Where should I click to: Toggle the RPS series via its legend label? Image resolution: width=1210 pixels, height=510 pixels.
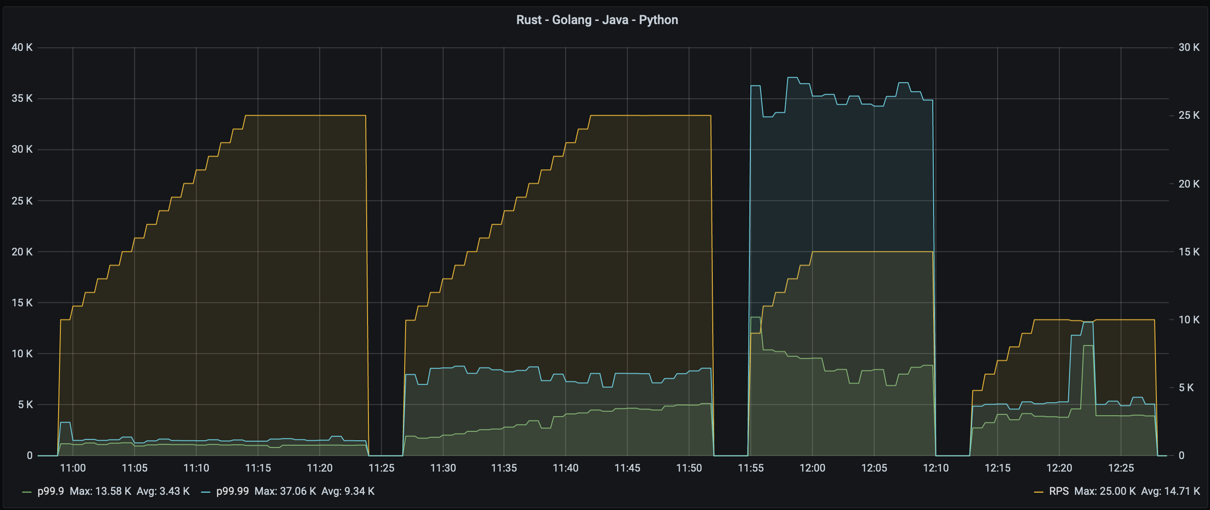1059,491
